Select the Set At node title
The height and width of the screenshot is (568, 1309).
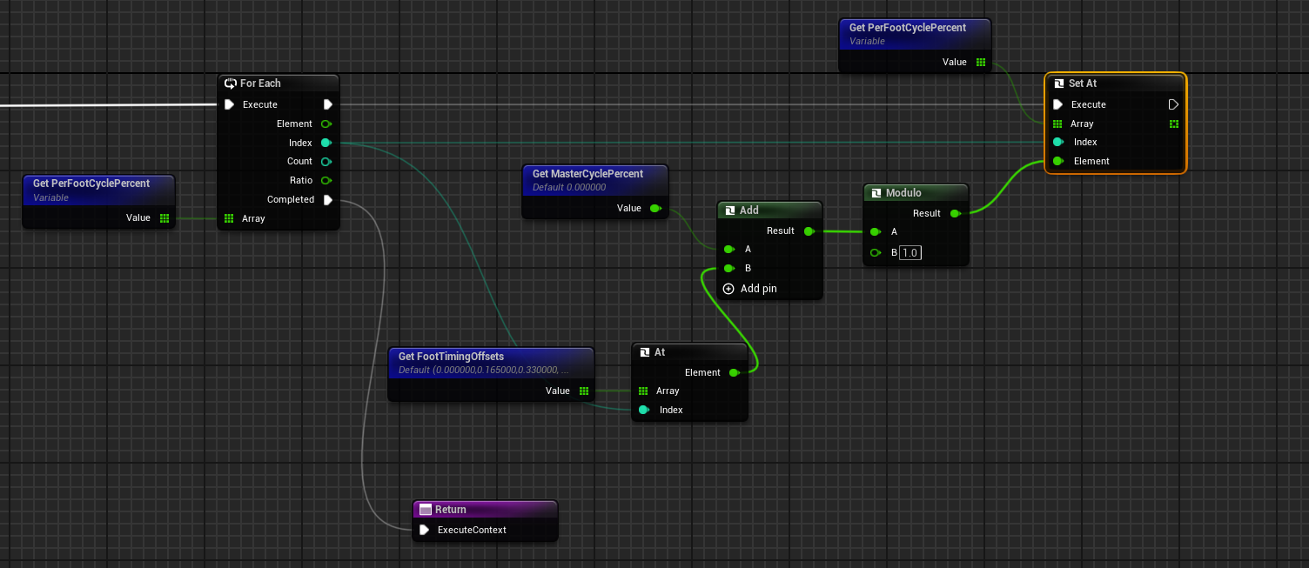tap(1083, 84)
